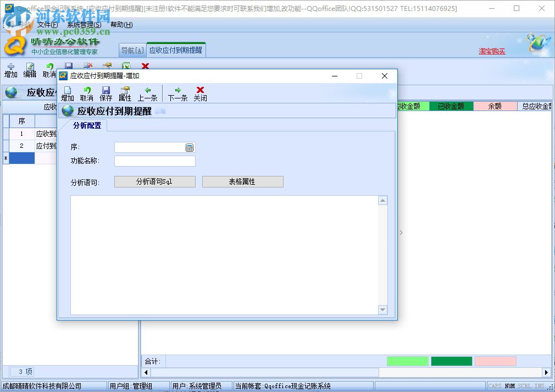Toggle the CAPS indicator in the status bar
The height and width of the screenshot is (392, 555).
tap(495, 386)
